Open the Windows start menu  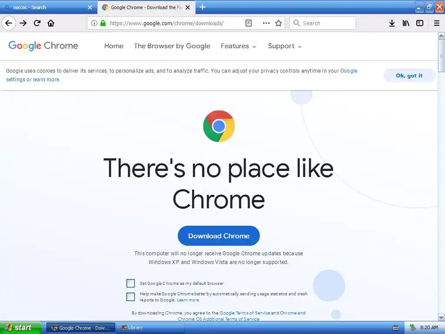pyautogui.click(x=21, y=327)
